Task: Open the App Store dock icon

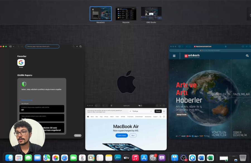Action: [144, 158]
